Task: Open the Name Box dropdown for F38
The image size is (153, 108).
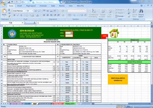Action: 22,23
